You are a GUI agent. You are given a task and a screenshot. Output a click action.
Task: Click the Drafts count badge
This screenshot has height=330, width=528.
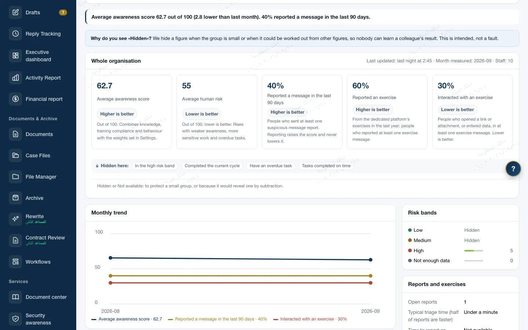[63, 12]
